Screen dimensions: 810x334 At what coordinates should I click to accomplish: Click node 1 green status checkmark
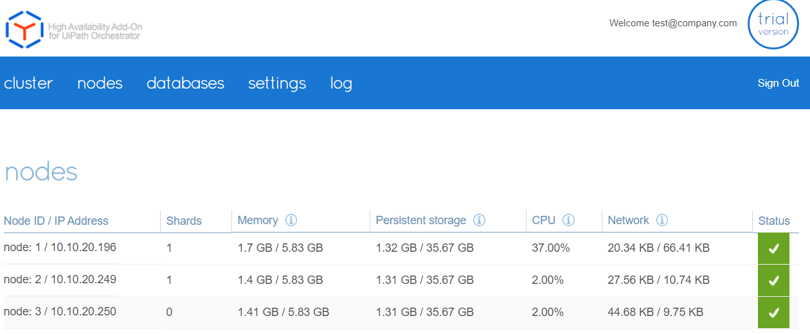[774, 248]
